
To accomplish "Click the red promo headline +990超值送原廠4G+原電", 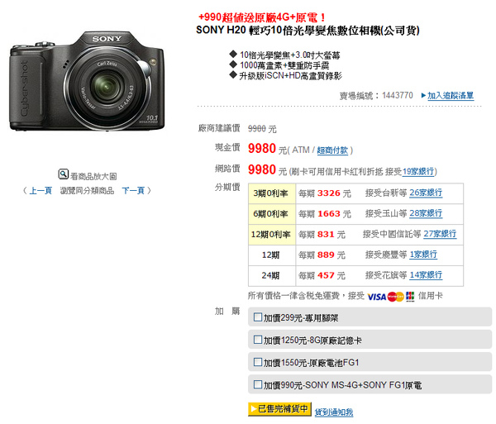I will [x=261, y=17].
